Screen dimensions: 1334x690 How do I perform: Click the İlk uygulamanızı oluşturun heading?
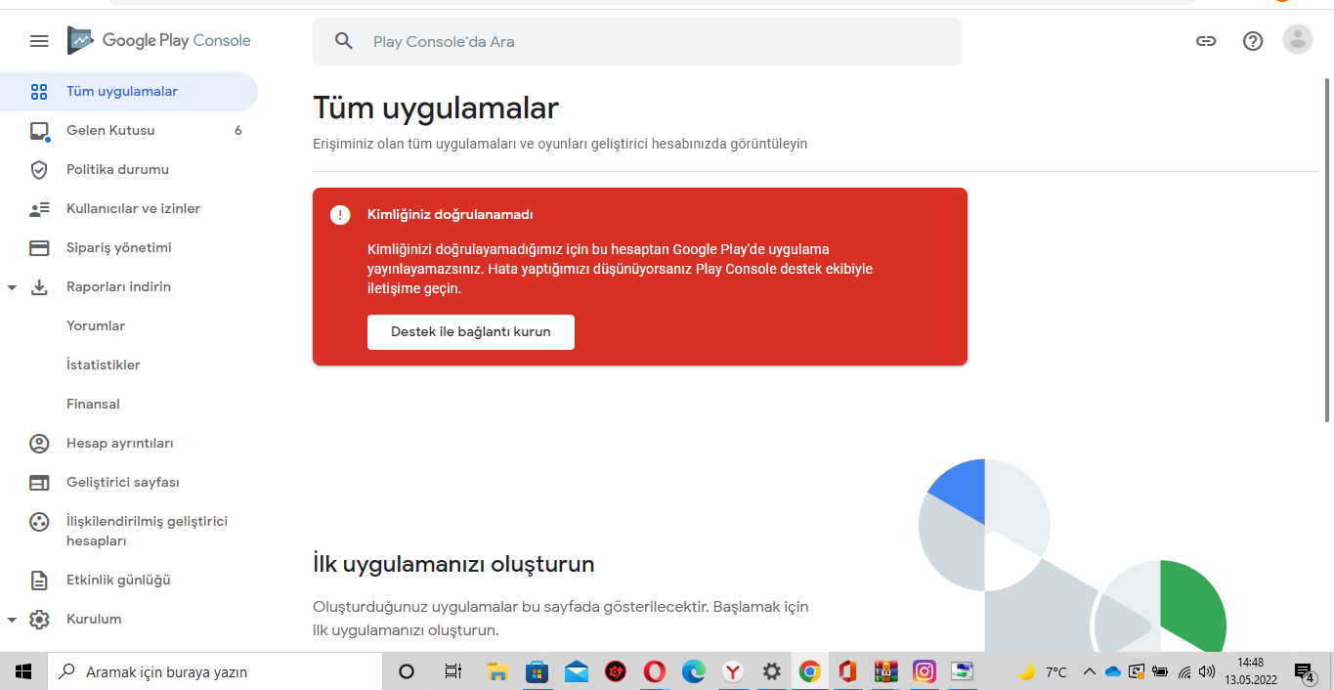pos(453,564)
